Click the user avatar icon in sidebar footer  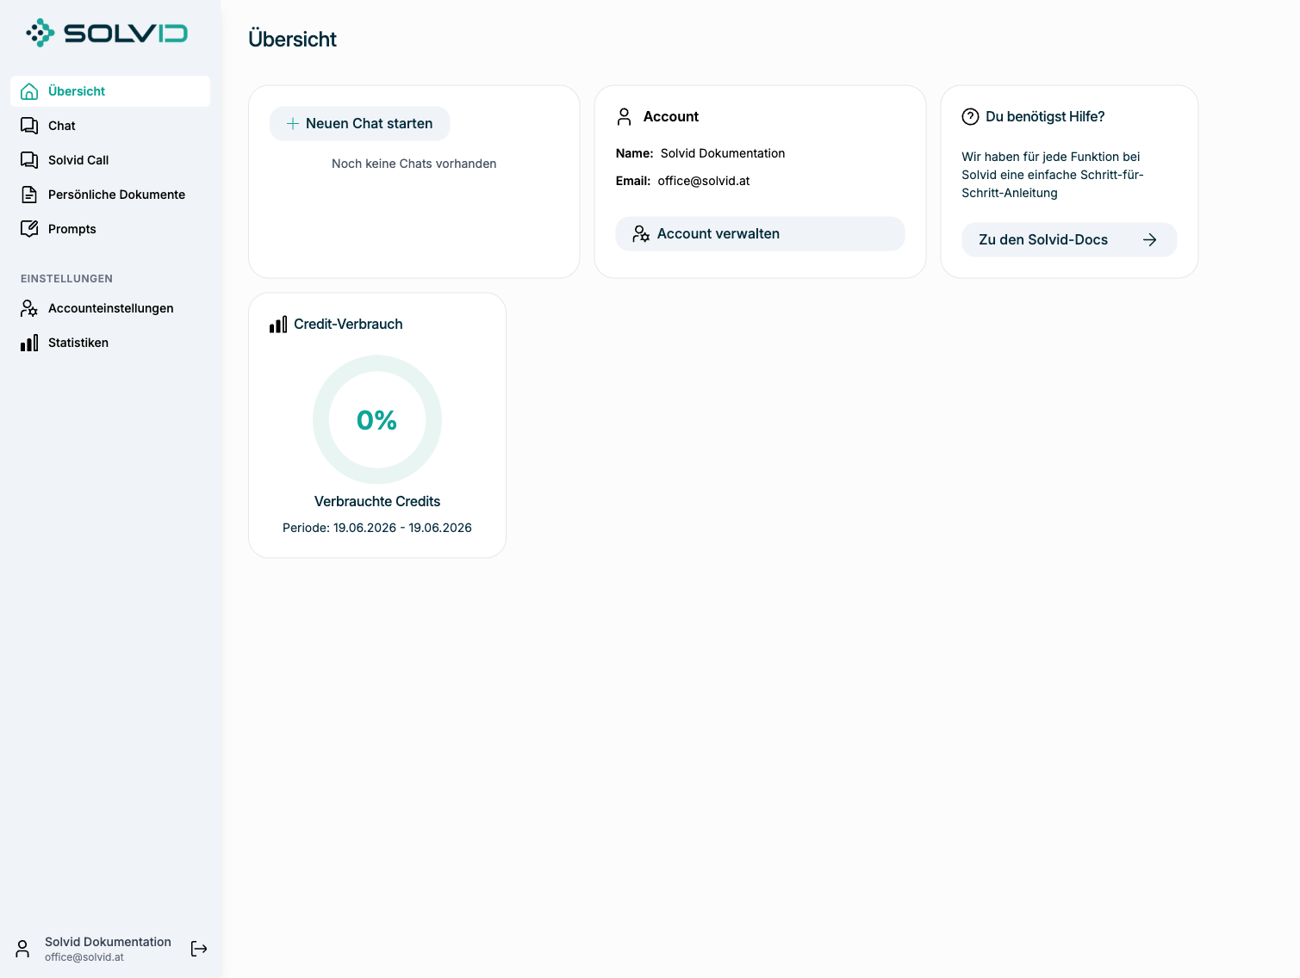[23, 949]
